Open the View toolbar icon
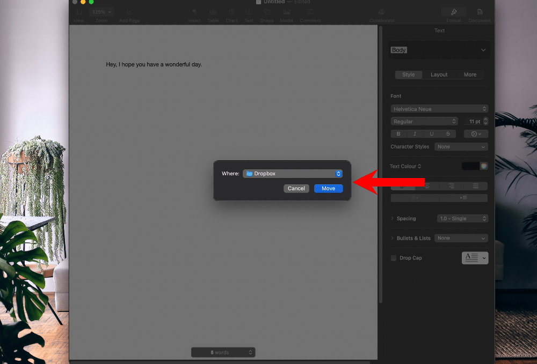The height and width of the screenshot is (364, 537). tap(78, 12)
